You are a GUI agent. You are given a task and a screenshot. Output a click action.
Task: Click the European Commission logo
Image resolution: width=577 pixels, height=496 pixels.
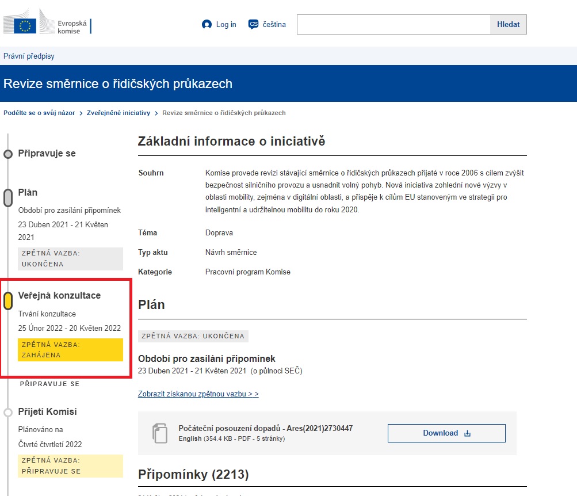47,25
